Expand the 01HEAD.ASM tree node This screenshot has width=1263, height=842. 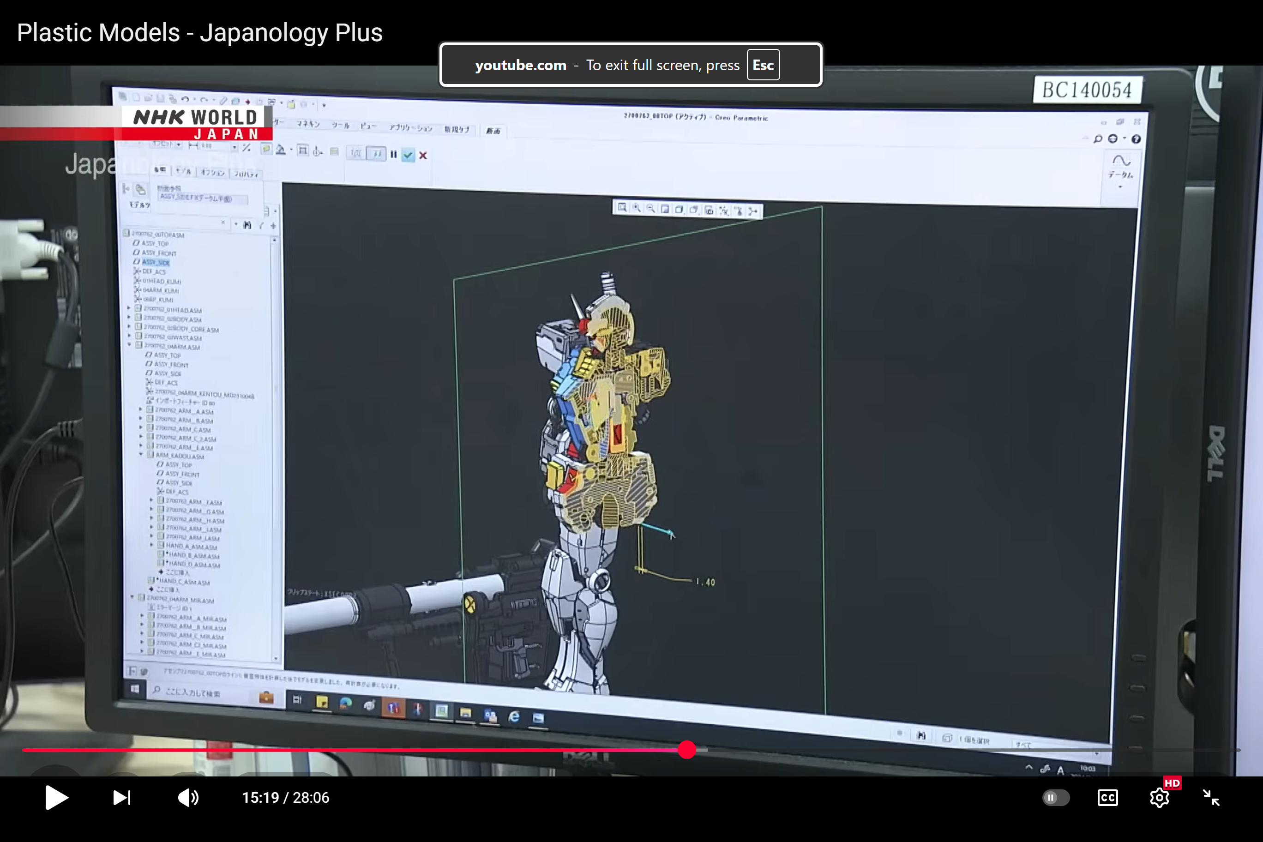[x=129, y=308]
